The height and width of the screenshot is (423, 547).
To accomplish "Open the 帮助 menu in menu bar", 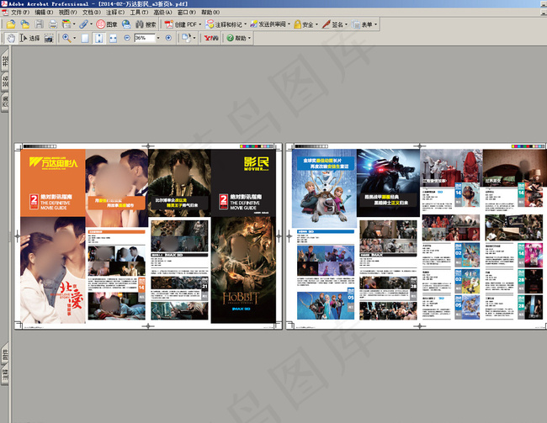I will (210, 13).
